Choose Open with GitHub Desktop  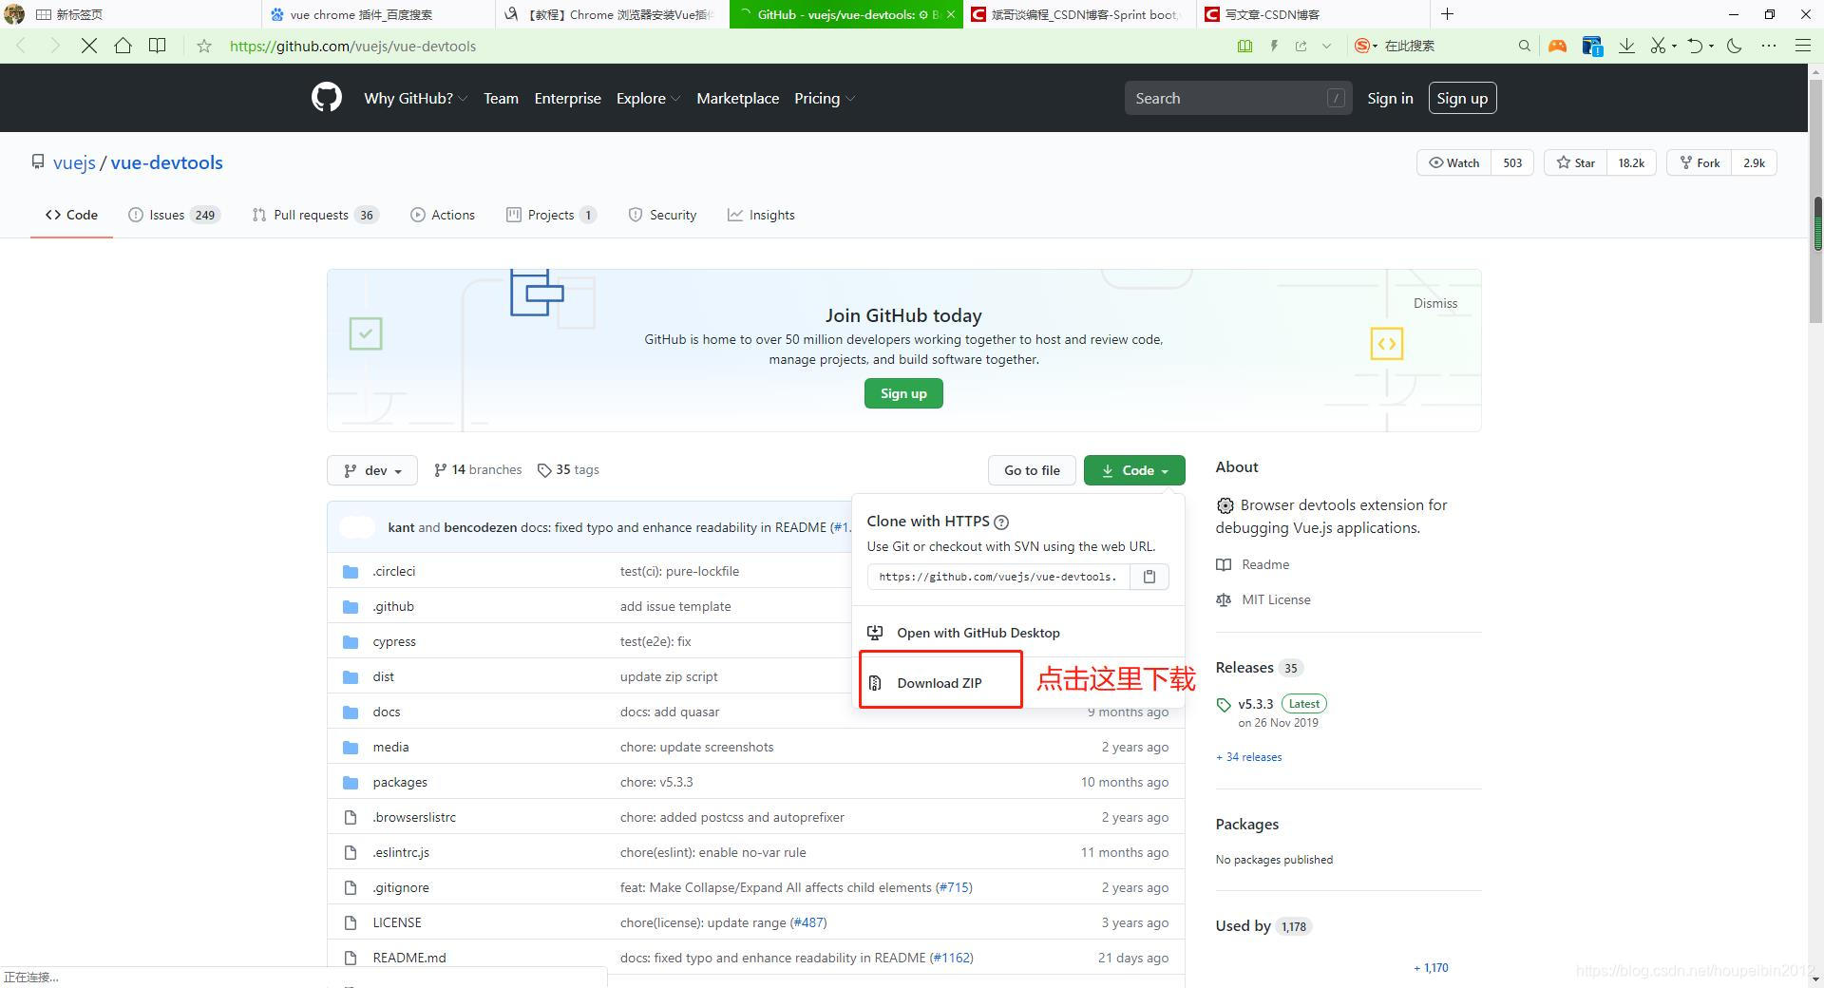[978, 633]
